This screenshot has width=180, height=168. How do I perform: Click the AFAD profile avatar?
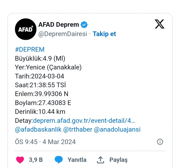tap(26, 29)
